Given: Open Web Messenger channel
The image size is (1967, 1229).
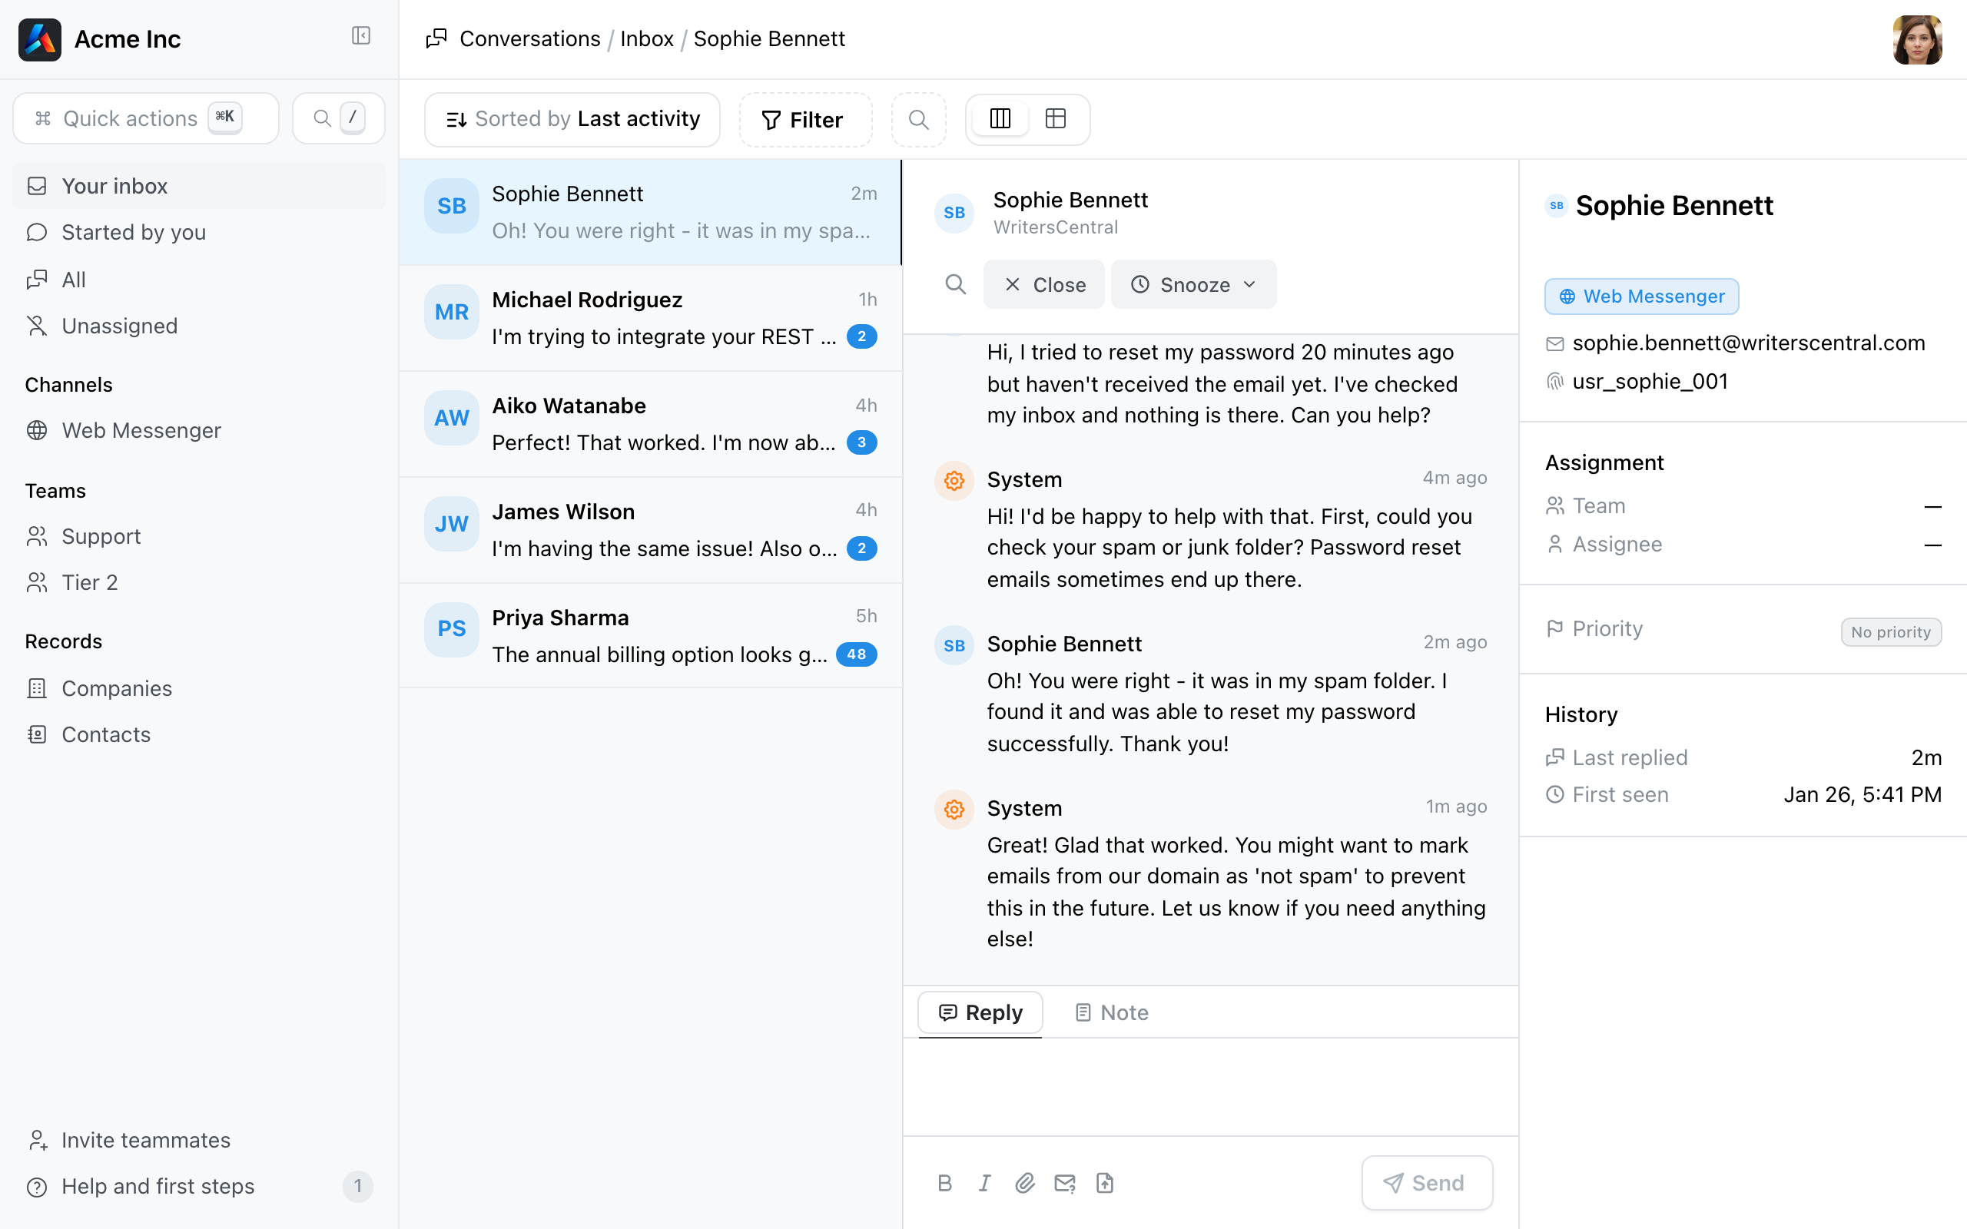Looking at the screenshot, I should [199, 430].
